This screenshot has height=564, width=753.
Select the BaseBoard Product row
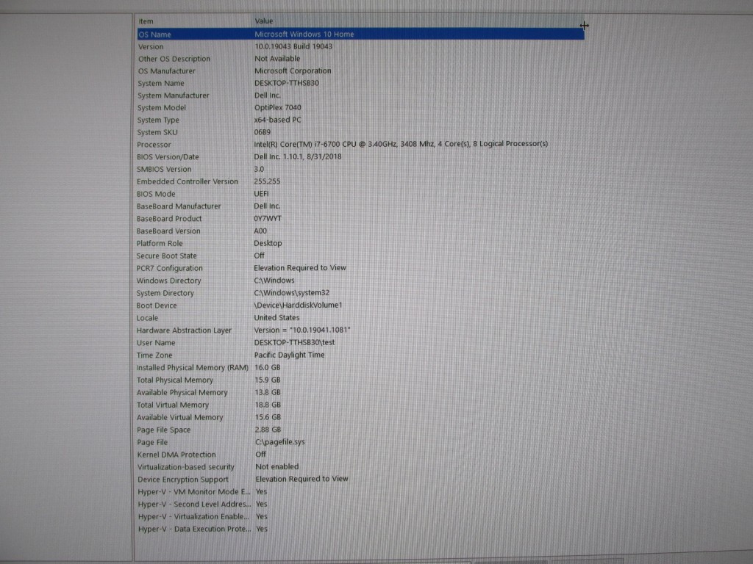[360, 219]
